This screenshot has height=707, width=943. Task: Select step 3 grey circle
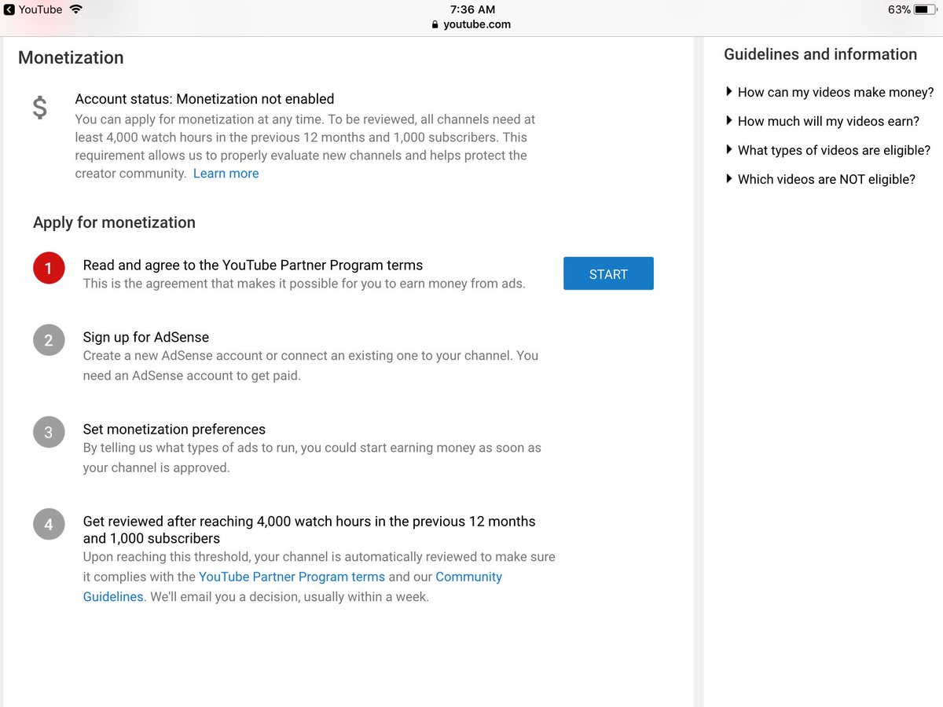coord(49,432)
